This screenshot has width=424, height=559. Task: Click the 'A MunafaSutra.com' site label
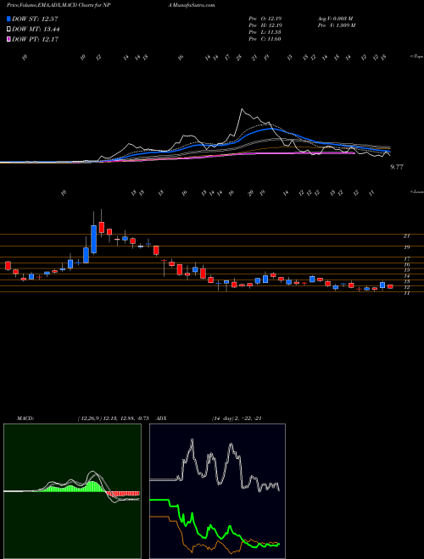click(x=191, y=5)
